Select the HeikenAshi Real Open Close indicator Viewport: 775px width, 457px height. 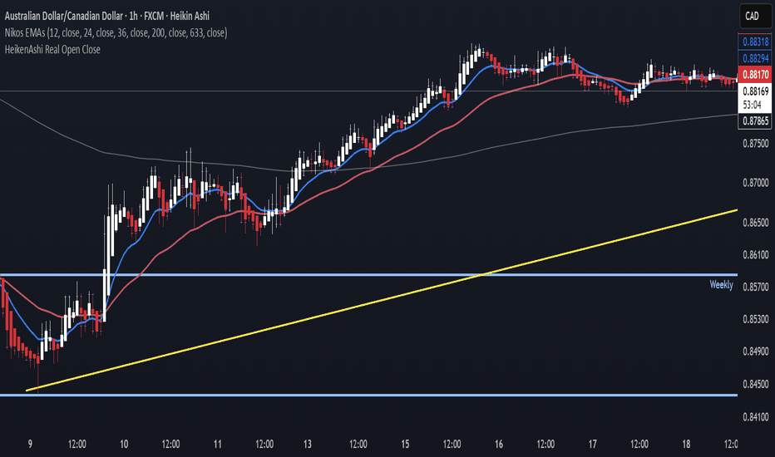pos(52,49)
